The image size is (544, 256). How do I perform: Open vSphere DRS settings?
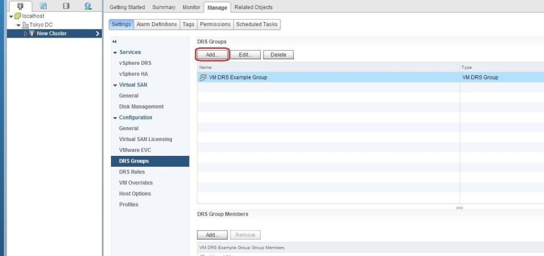[135, 63]
